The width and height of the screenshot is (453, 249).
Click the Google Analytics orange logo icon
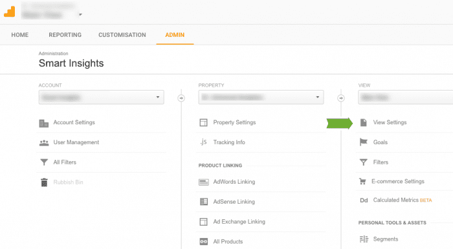(x=10, y=12)
